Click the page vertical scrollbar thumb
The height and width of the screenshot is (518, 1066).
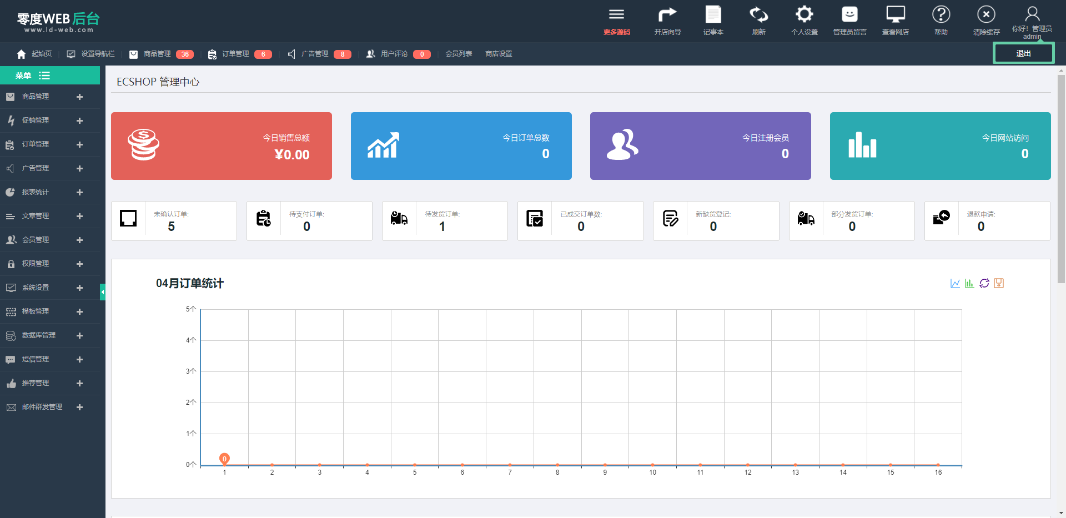1061,179
